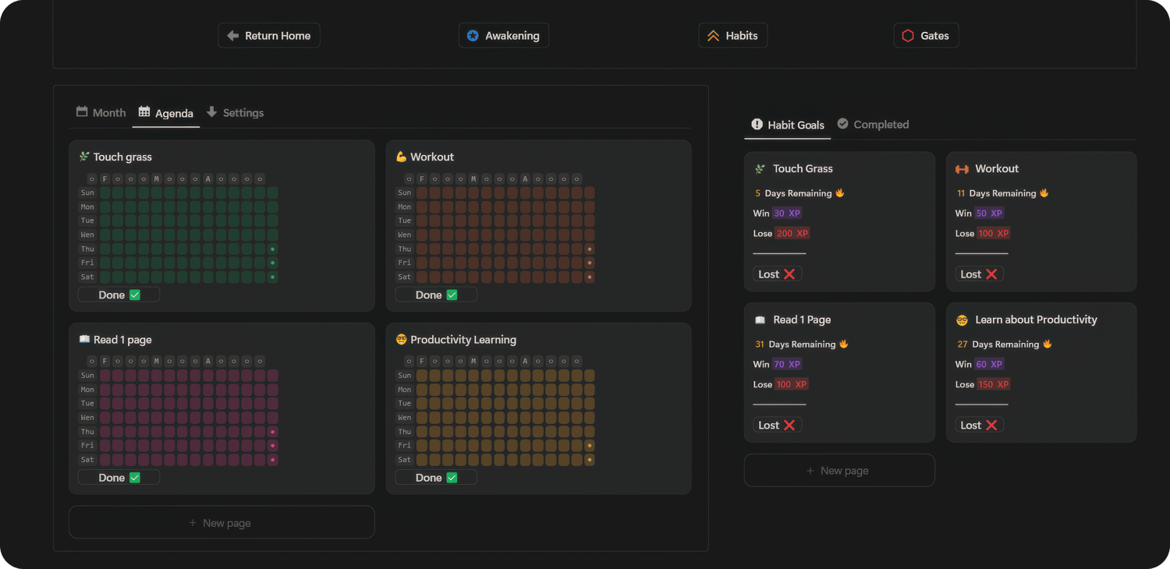Click the Settings tab arrow icon
Viewport: 1170px width, 569px height.
(211, 112)
